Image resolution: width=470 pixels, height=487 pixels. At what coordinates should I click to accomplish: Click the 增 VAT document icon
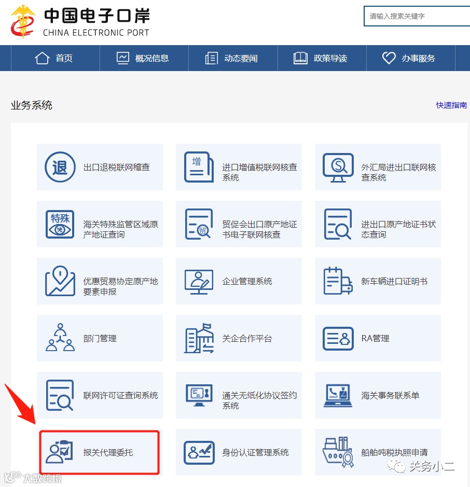[199, 167]
